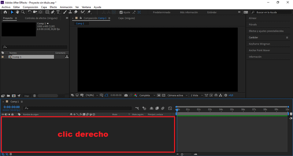Select the Puppet Pin tool
The image size is (293, 156).
tap(89, 12)
